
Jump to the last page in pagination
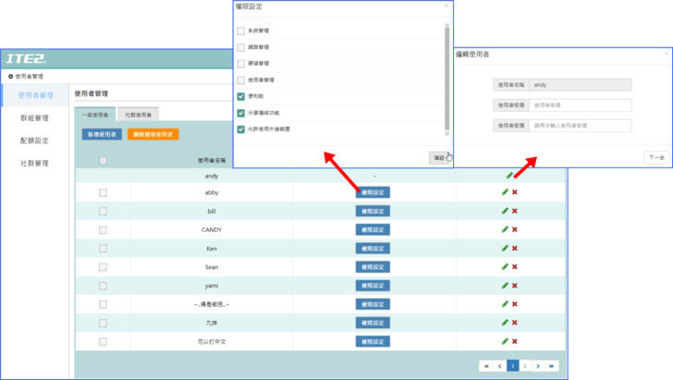(553, 366)
